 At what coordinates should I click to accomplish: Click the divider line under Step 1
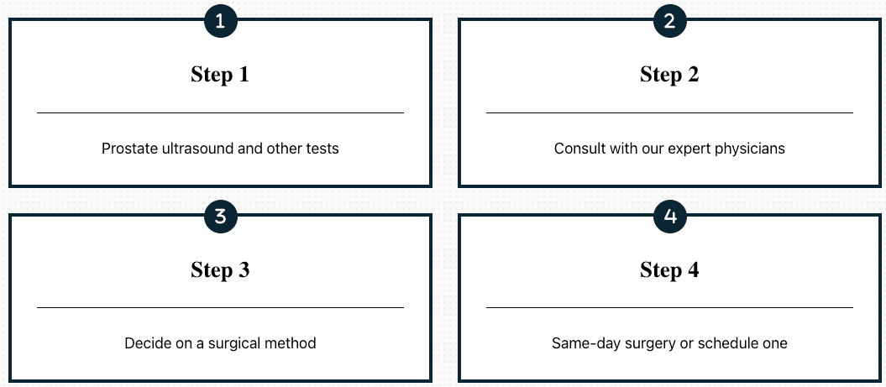tap(220, 112)
